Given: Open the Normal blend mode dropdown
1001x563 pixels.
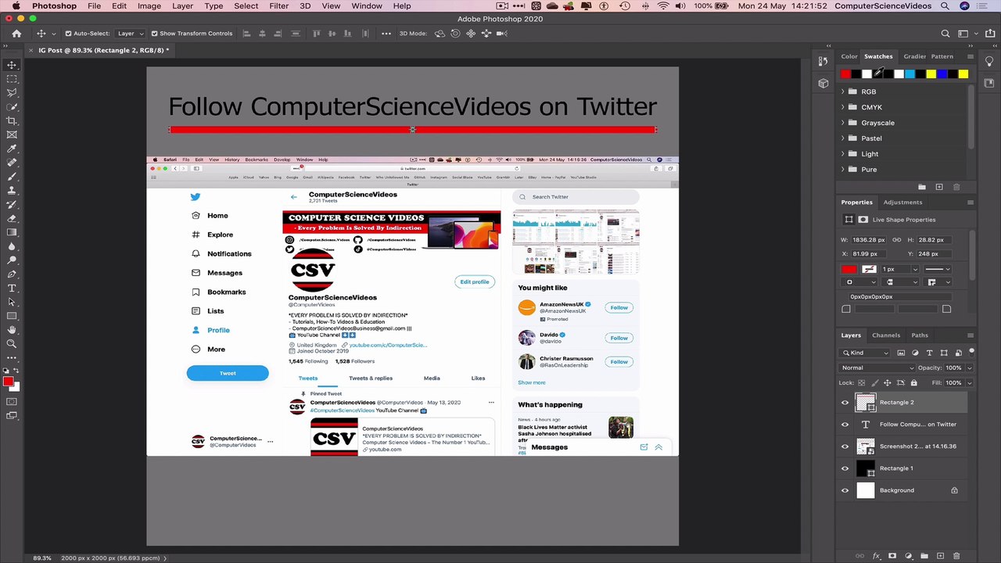Looking at the screenshot, I should point(877,368).
